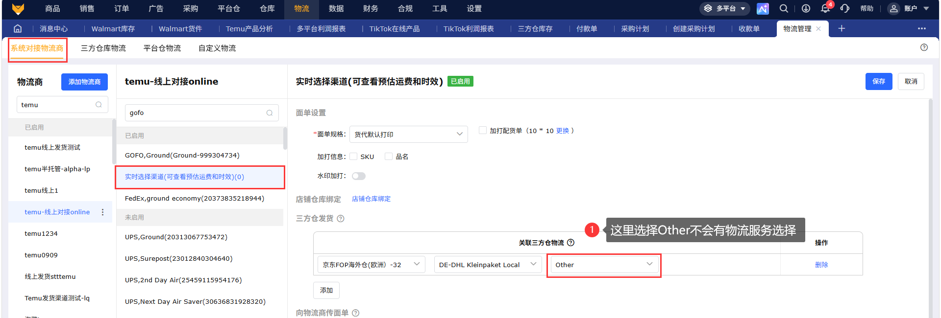Viewport: 941px width, 318px height.
Task: Expand the 多平台 platform selector
Action: click(x=725, y=8)
